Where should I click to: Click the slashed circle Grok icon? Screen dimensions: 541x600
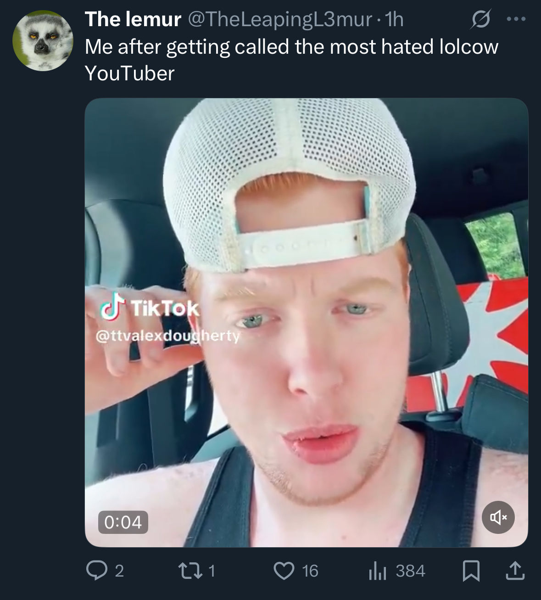[x=480, y=19]
